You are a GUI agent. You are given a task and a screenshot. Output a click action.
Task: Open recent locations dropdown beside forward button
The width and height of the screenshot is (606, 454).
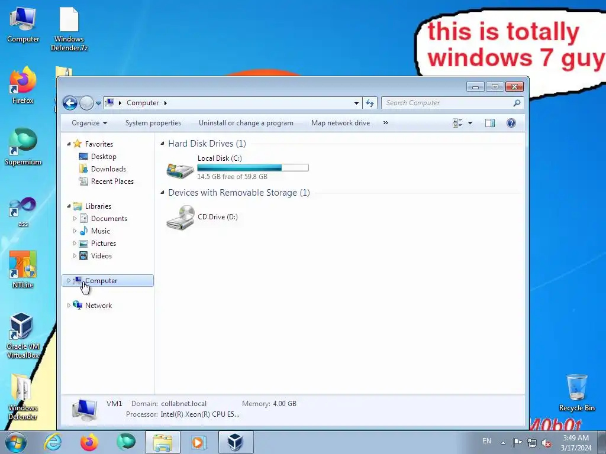[x=99, y=103]
